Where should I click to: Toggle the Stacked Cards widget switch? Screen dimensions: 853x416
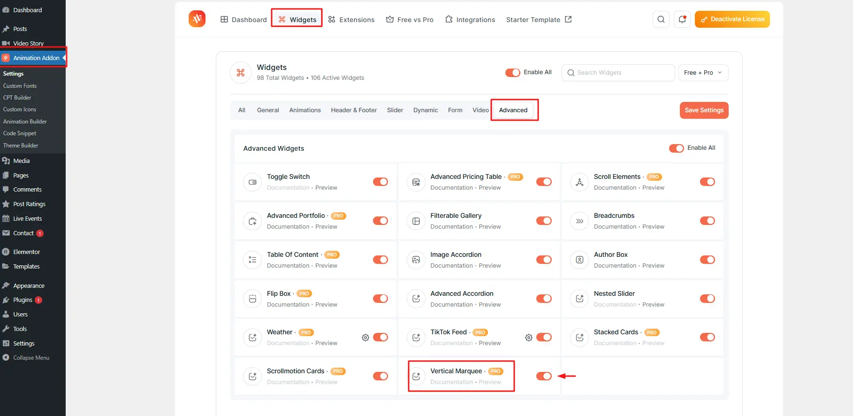click(707, 337)
